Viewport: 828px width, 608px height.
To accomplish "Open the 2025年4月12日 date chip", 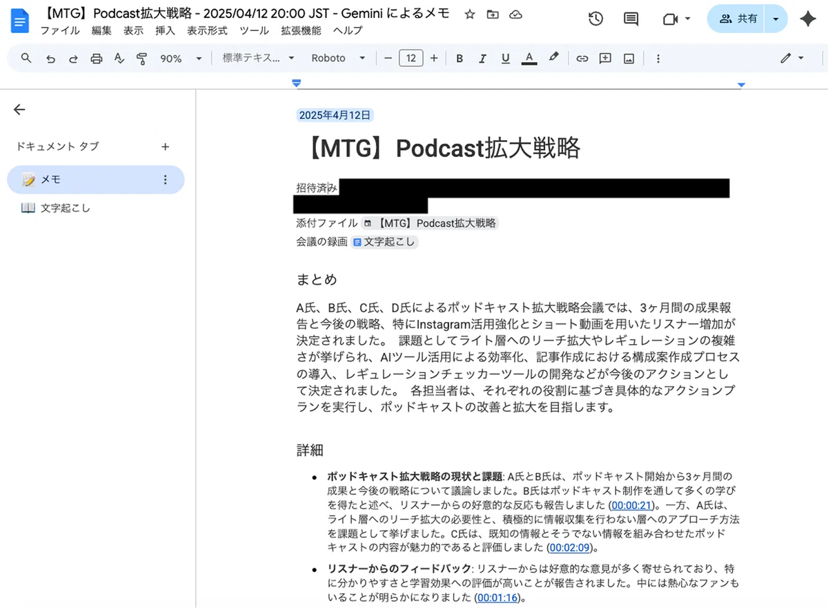I will (x=335, y=115).
